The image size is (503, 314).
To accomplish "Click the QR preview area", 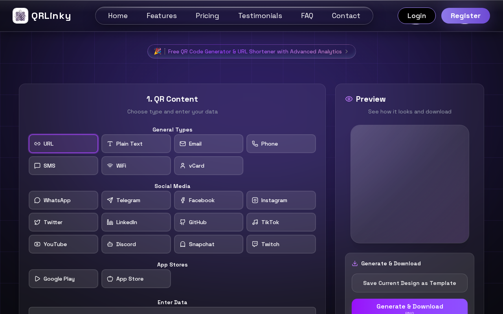I will [x=410, y=184].
